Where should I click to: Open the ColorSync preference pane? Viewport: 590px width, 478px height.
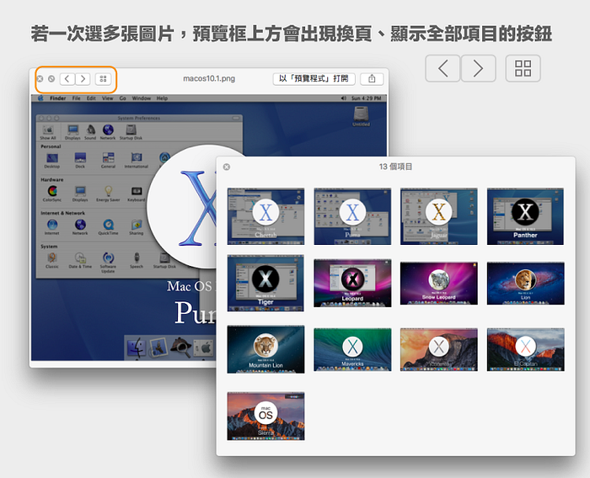point(52,194)
